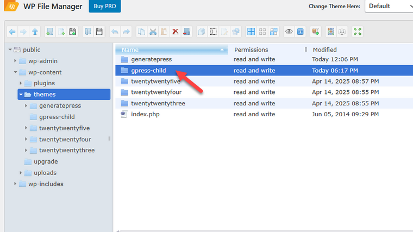
Task: Select gpress-child in the folder tree
Action: point(57,117)
